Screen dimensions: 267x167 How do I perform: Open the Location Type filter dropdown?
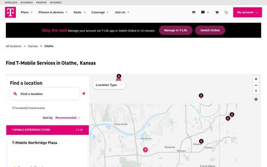(109, 85)
